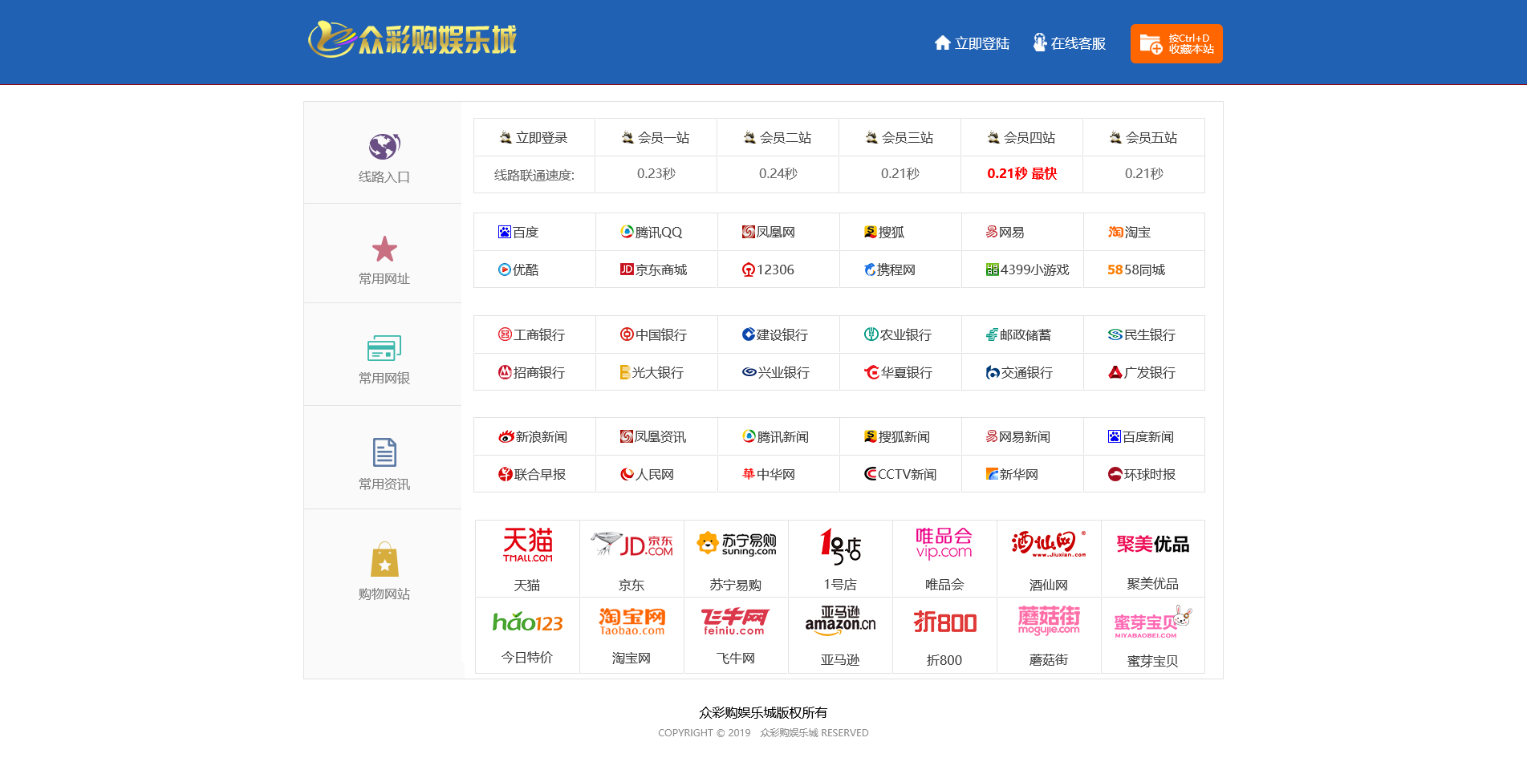Click the 立即登录 line entry
Screen dimensions: 1527x766
534,138
